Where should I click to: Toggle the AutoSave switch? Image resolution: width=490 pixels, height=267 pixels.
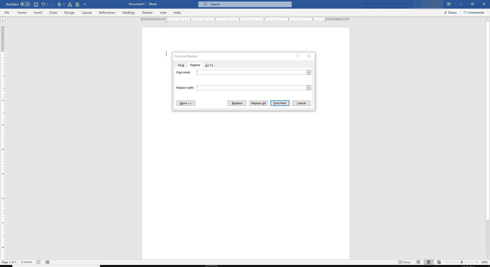coord(25,4)
